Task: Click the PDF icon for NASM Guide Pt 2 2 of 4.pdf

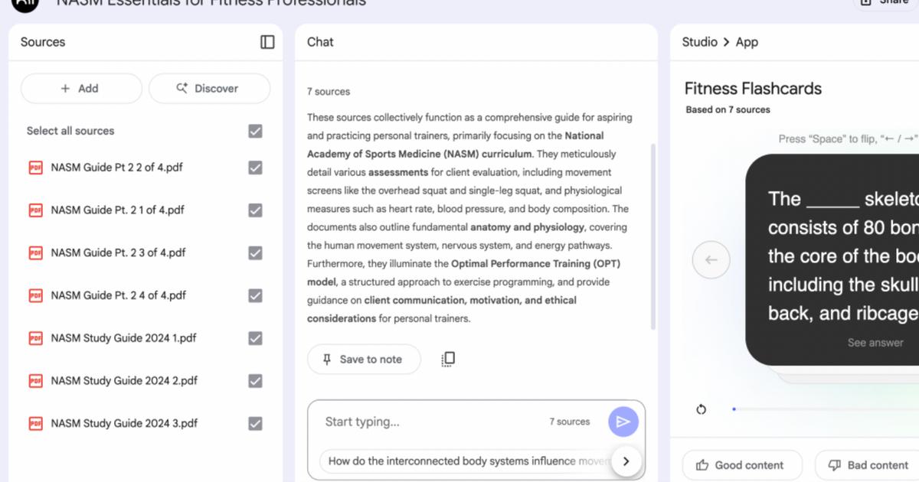Action: click(x=35, y=168)
